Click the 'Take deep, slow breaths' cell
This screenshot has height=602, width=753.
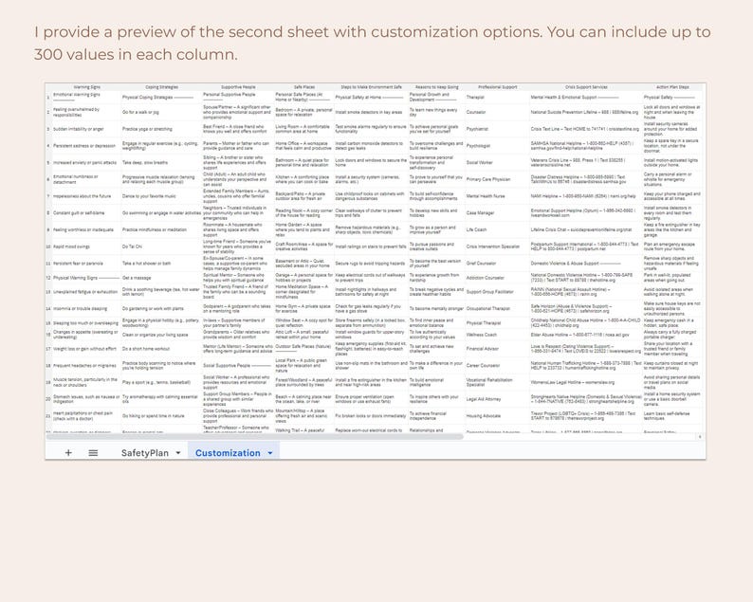(162, 162)
